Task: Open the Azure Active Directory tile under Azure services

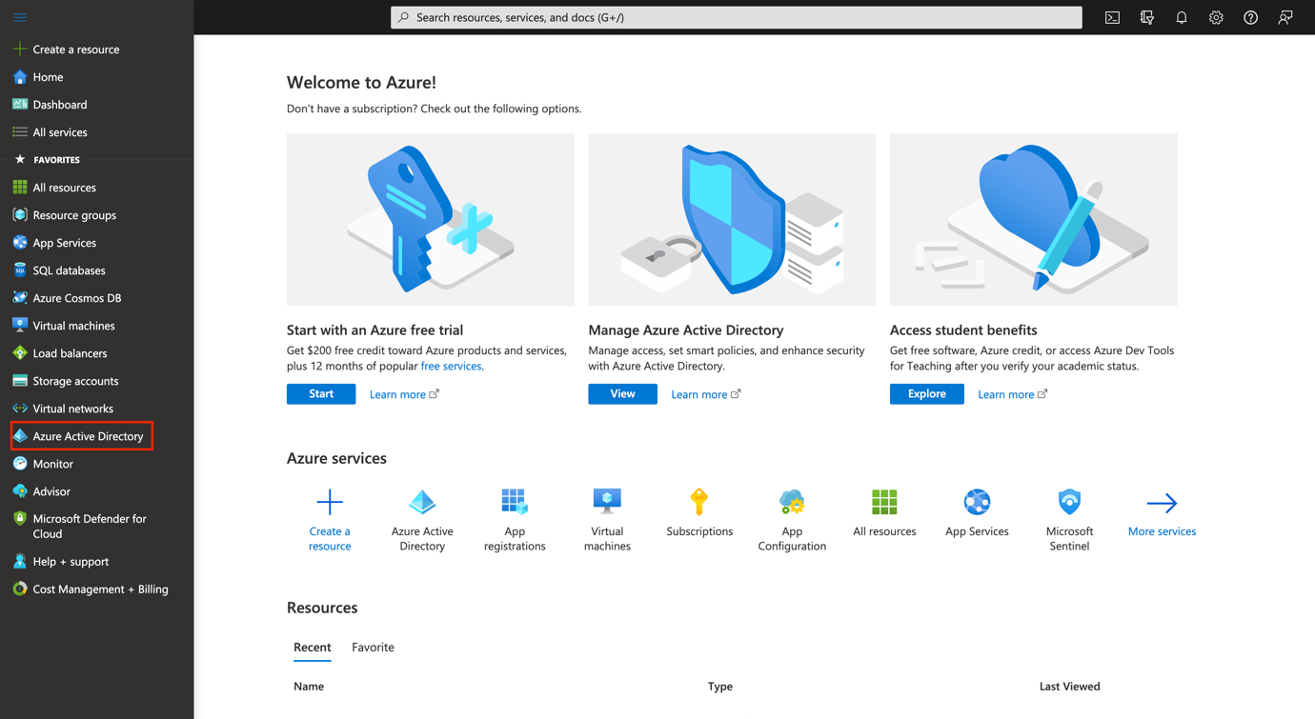Action: (x=422, y=519)
